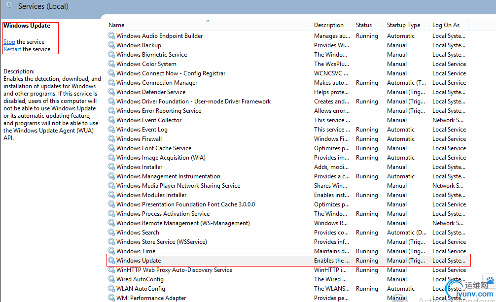Click the gear icon beside Windows Media Player Network Sharing
The width and height of the screenshot is (496, 302).
coord(111,185)
